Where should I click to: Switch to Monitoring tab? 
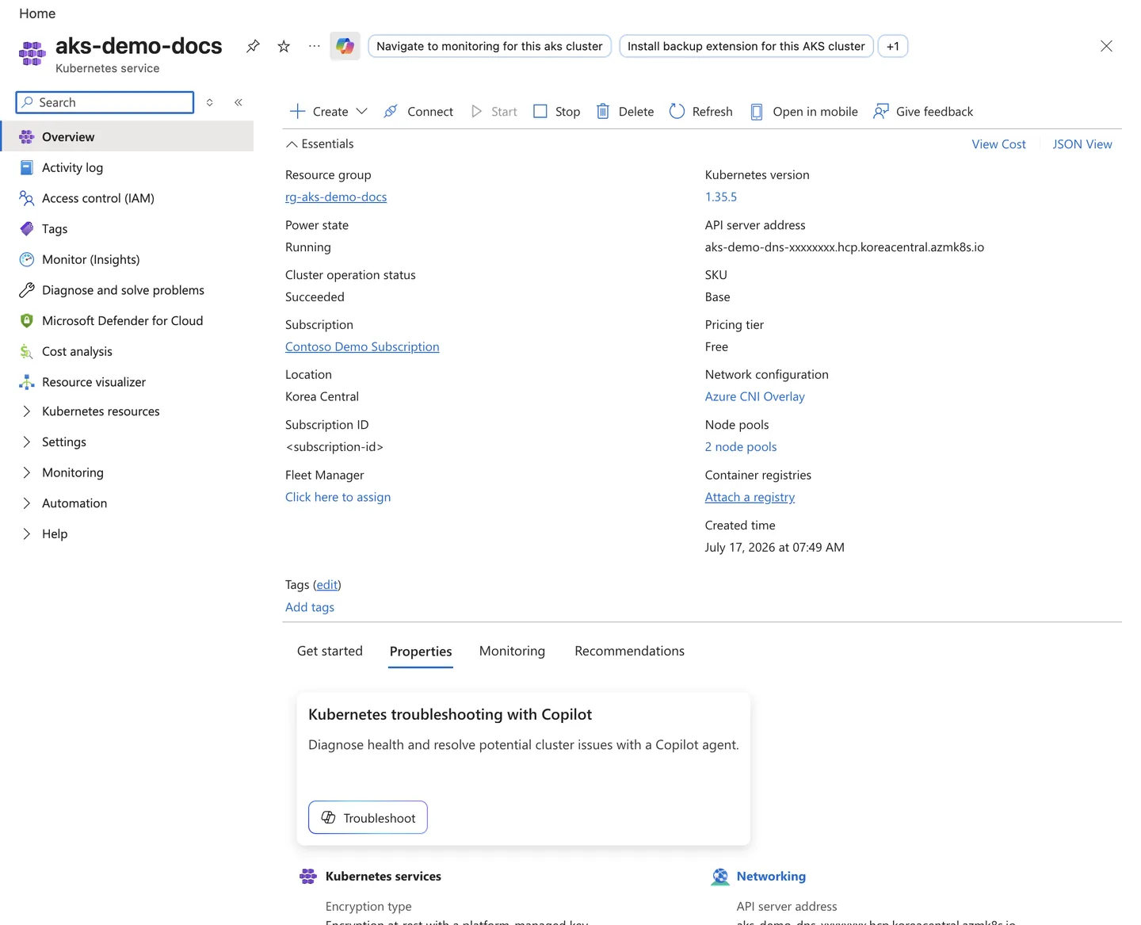coord(512,651)
